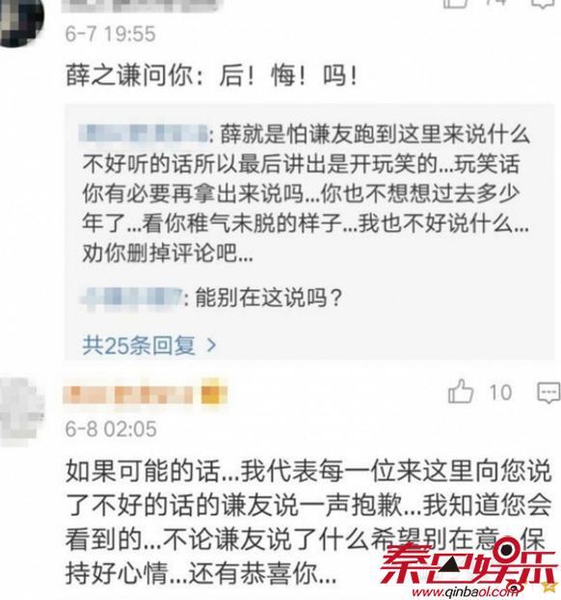Open the second commenter's username
Screen dimensions: 561x600
click(128, 395)
